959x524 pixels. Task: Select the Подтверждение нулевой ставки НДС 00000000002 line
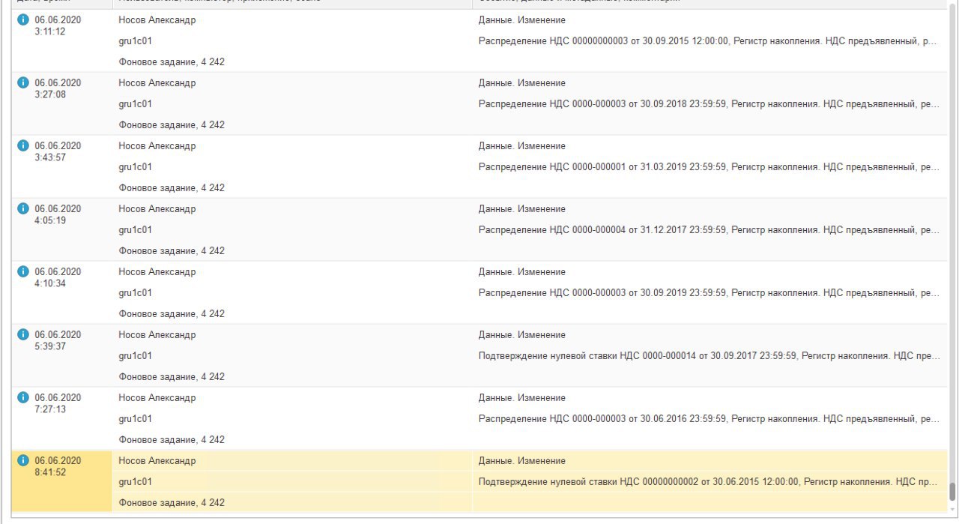coord(707,482)
